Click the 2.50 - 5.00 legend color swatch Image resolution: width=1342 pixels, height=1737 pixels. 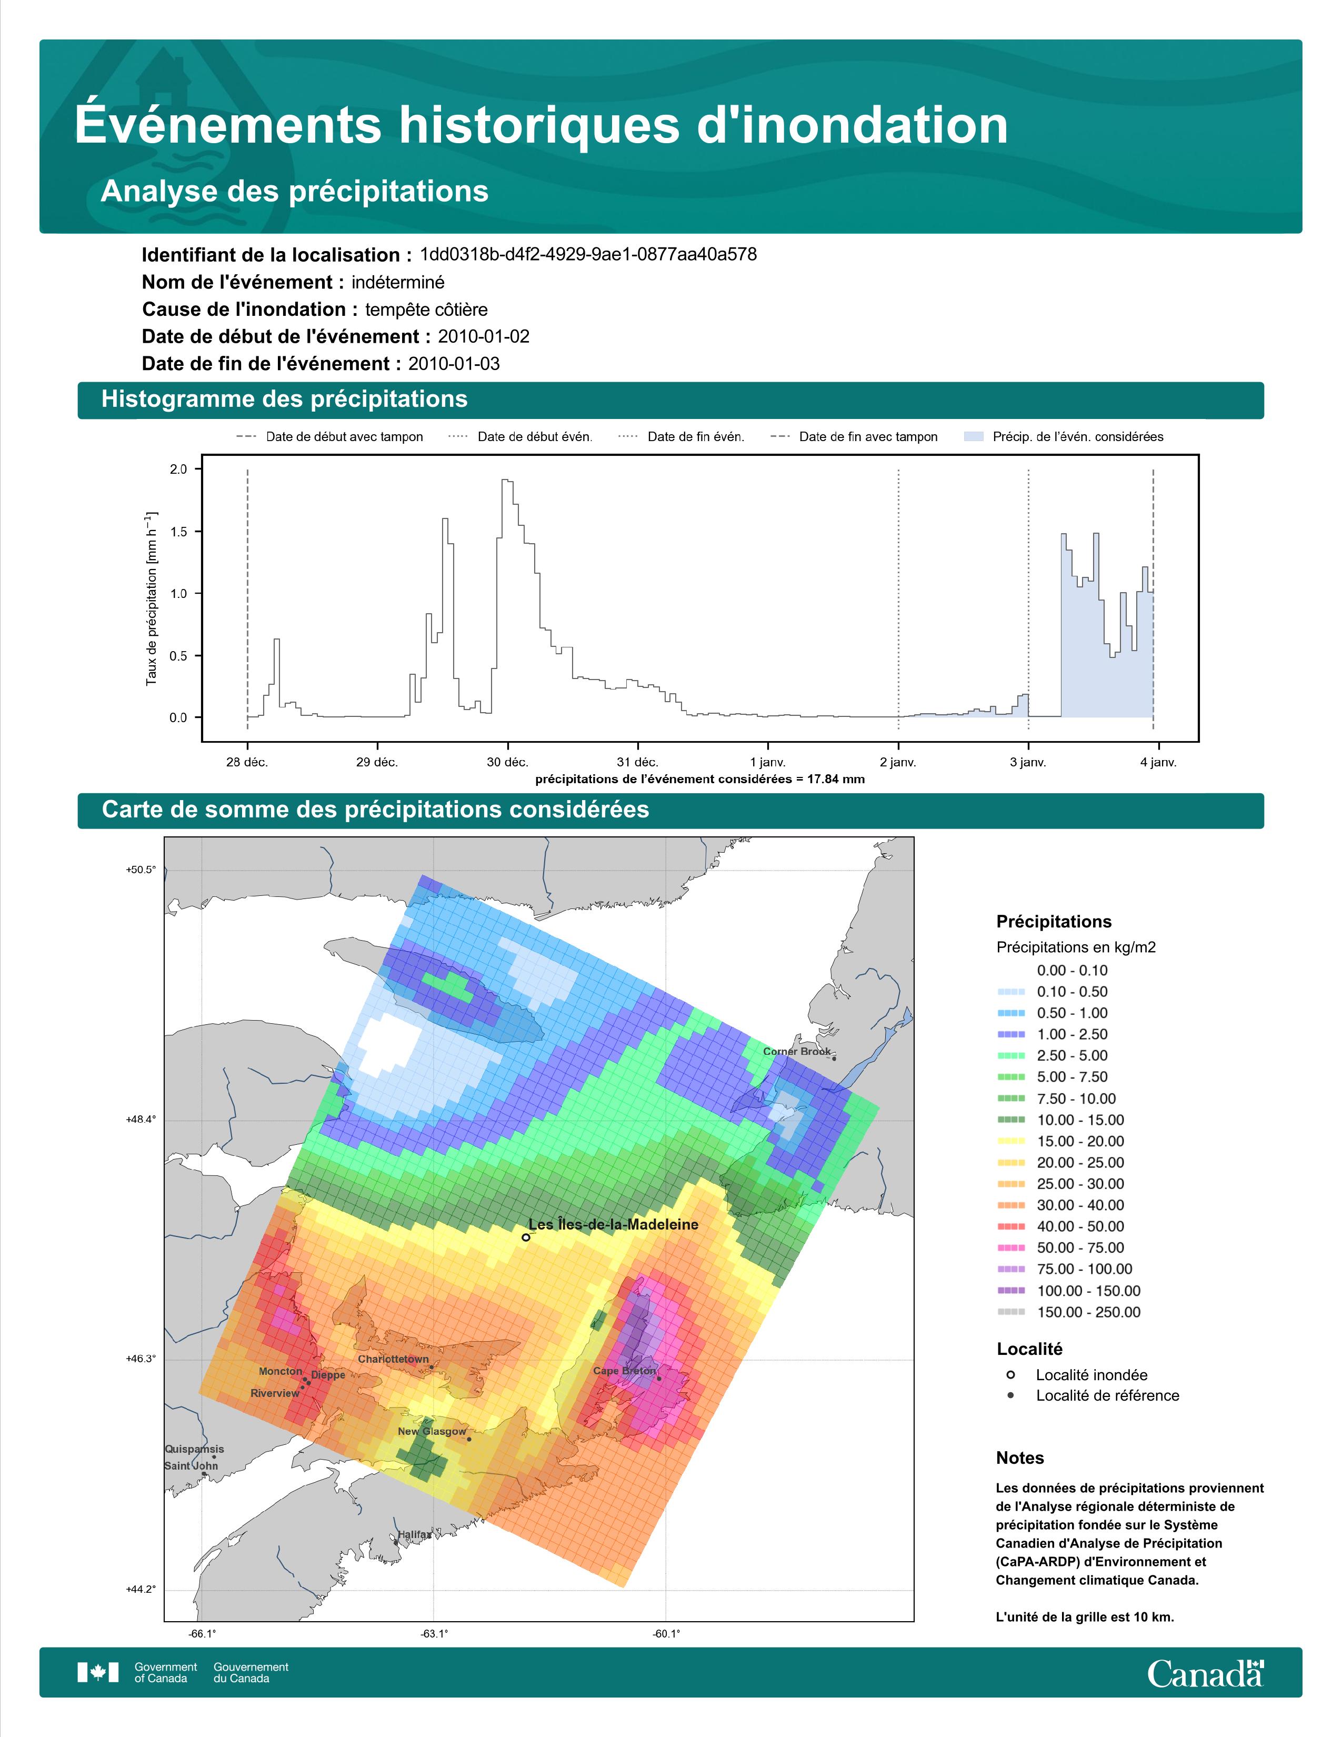1010,1055
